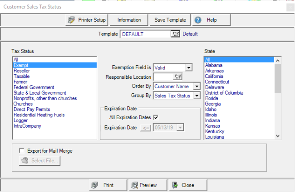The width and height of the screenshot is (295, 192).
Task: Select Reseller in the Tax Status list
Action: click(x=22, y=71)
